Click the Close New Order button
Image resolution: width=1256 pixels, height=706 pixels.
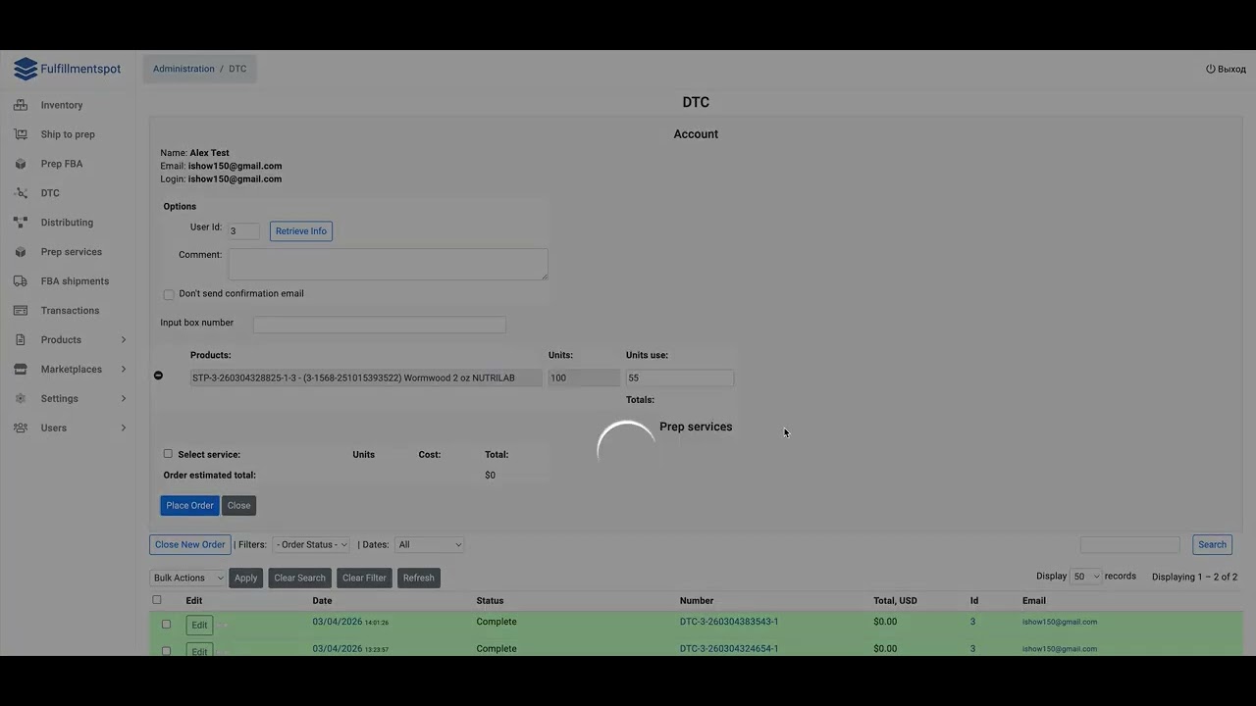pyautogui.click(x=190, y=545)
